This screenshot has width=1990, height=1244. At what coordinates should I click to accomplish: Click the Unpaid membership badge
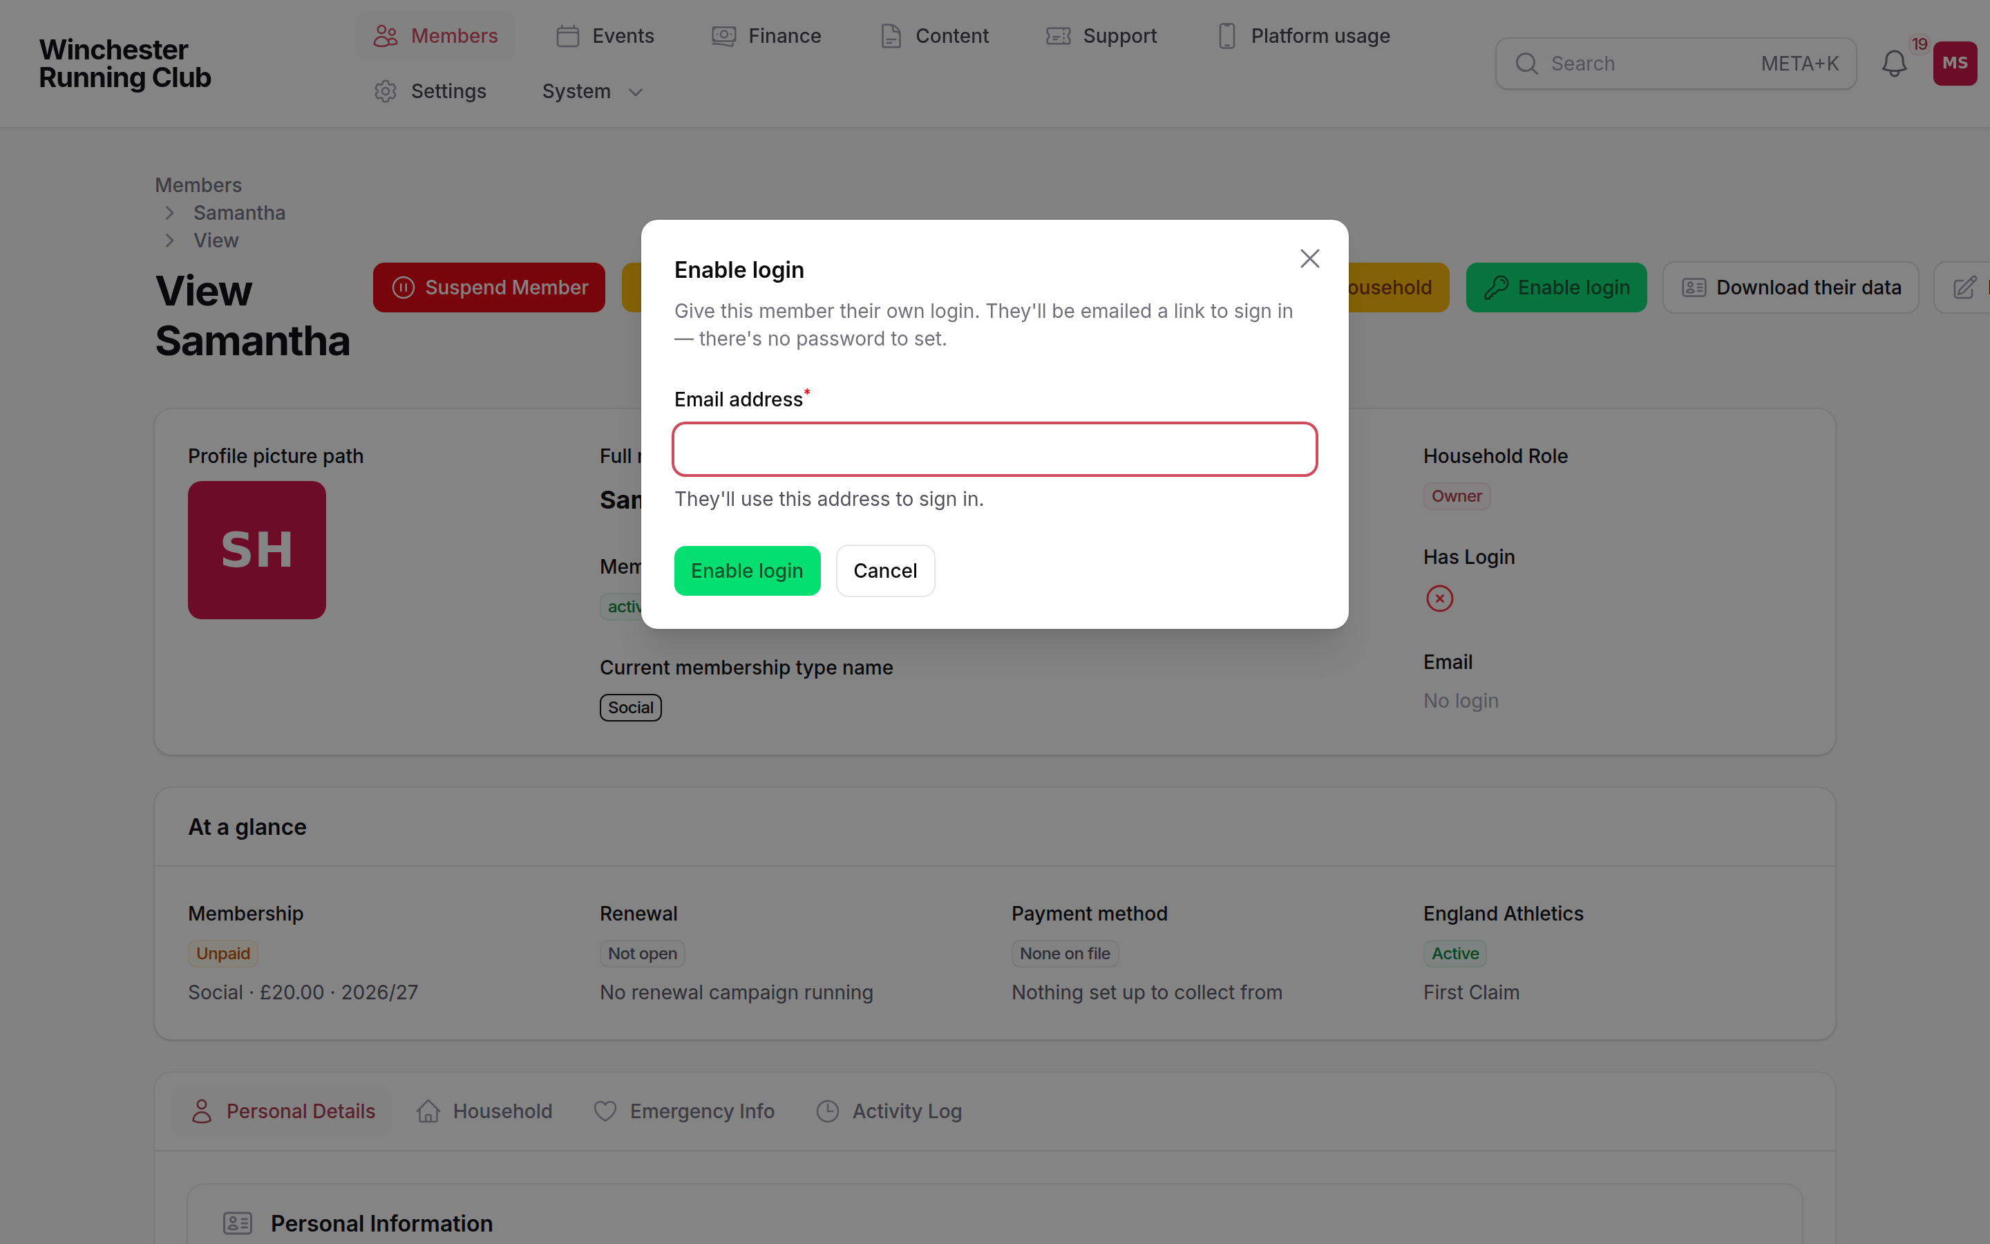223,954
